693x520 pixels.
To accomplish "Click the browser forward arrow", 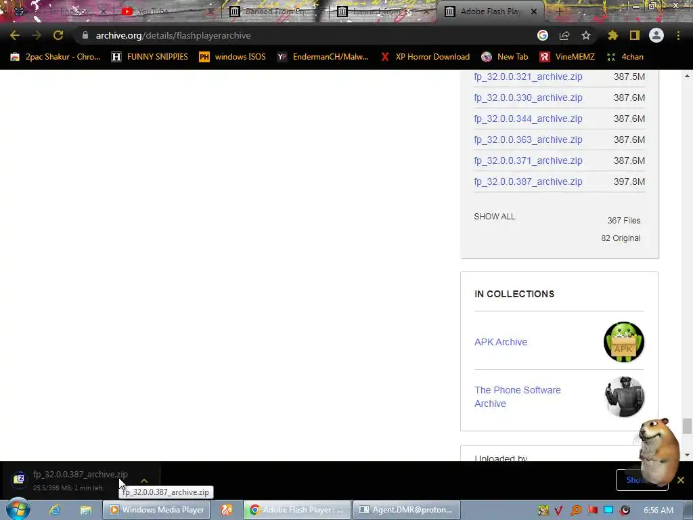I will (x=37, y=35).
